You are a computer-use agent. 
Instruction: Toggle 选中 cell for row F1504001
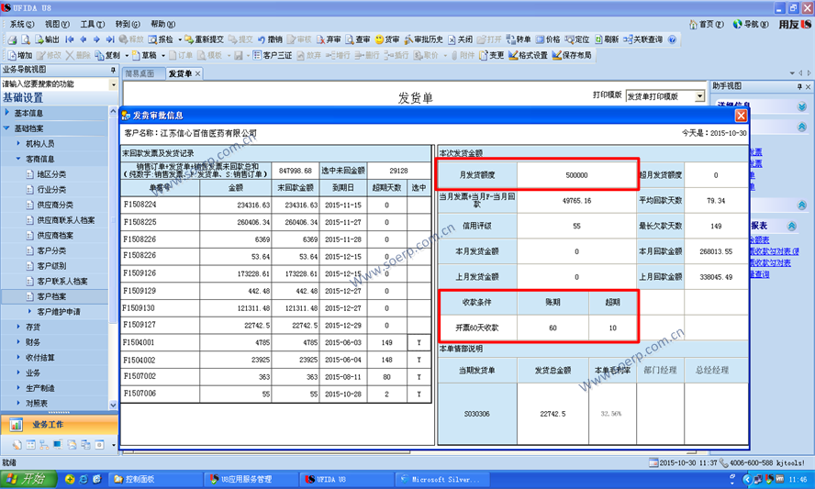click(419, 342)
